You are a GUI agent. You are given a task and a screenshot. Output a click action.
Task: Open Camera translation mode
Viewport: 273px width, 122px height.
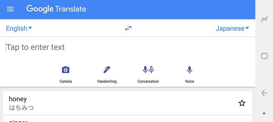click(66, 70)
